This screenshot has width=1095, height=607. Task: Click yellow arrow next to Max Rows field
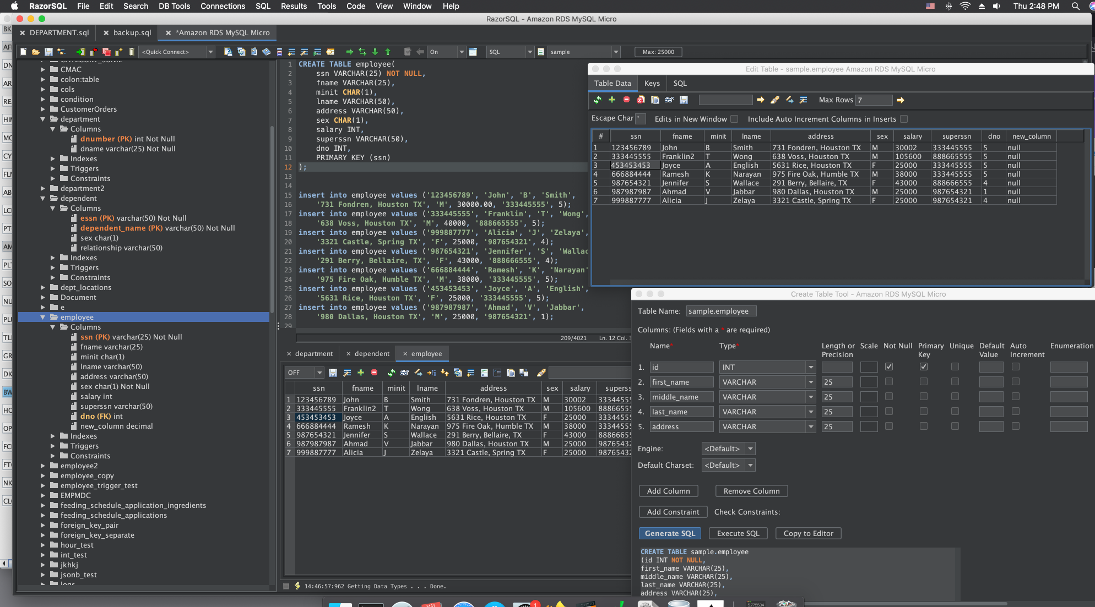coord(901,100)
